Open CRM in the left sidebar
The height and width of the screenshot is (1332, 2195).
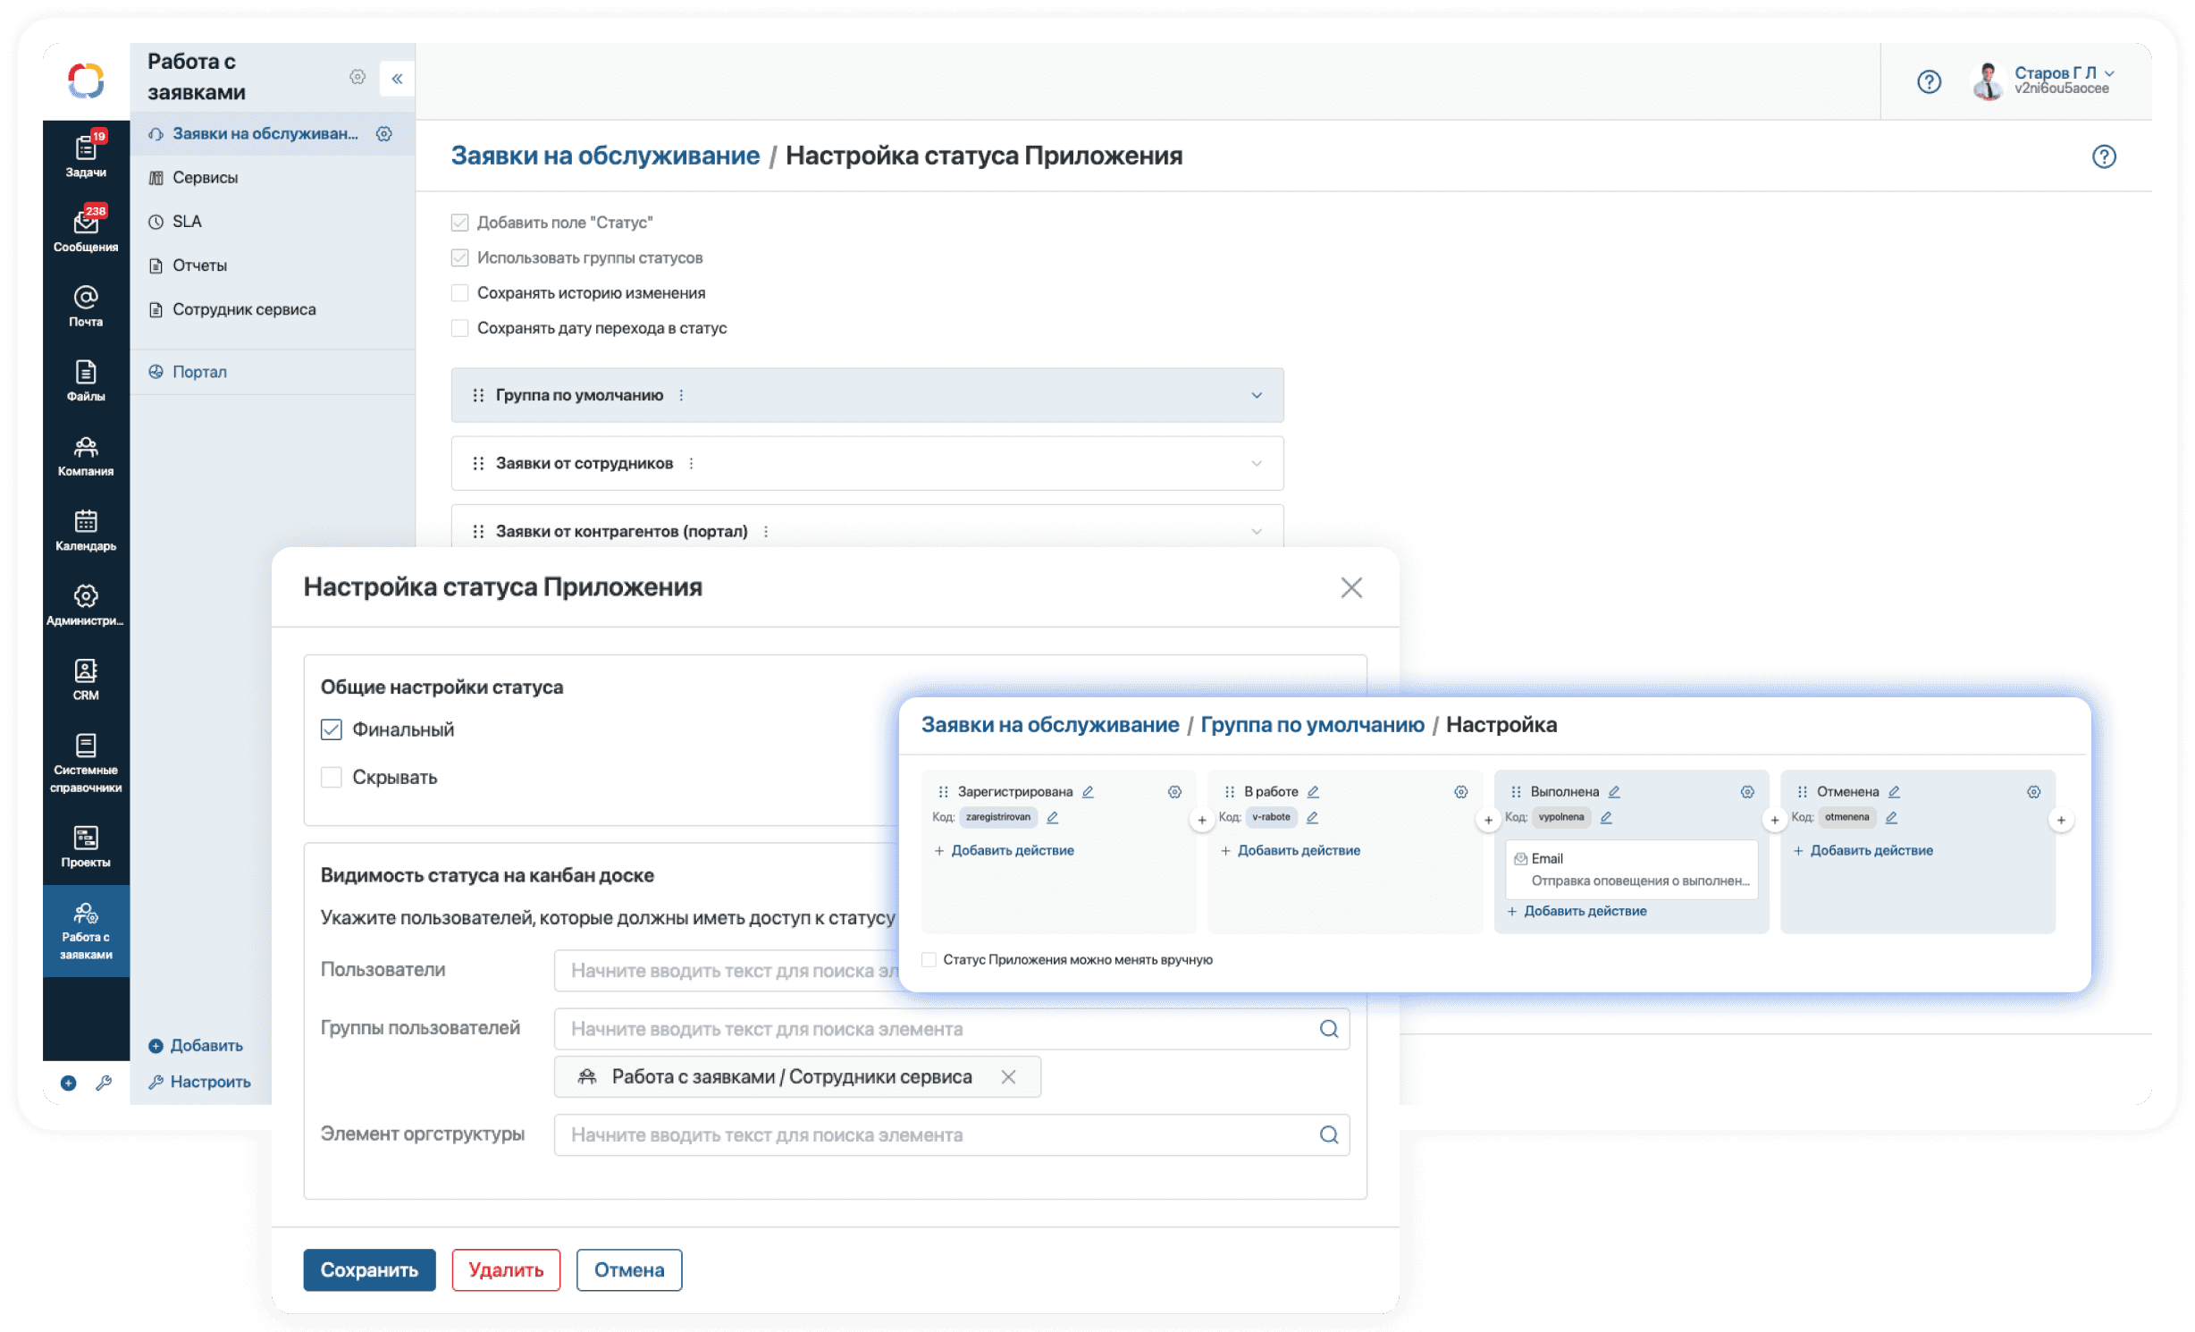86,679
